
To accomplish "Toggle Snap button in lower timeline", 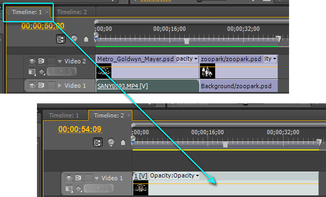I will point(98,142).
